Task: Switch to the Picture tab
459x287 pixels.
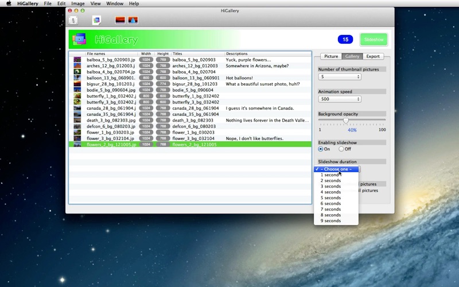Action: 331,56
